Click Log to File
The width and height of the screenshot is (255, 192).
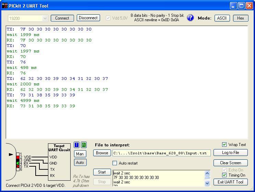pos(230,153)
